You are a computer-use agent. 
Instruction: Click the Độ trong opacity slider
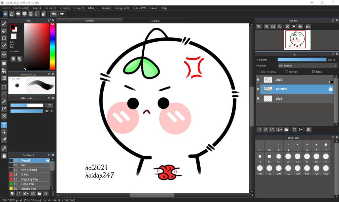(x=302, y=60)
